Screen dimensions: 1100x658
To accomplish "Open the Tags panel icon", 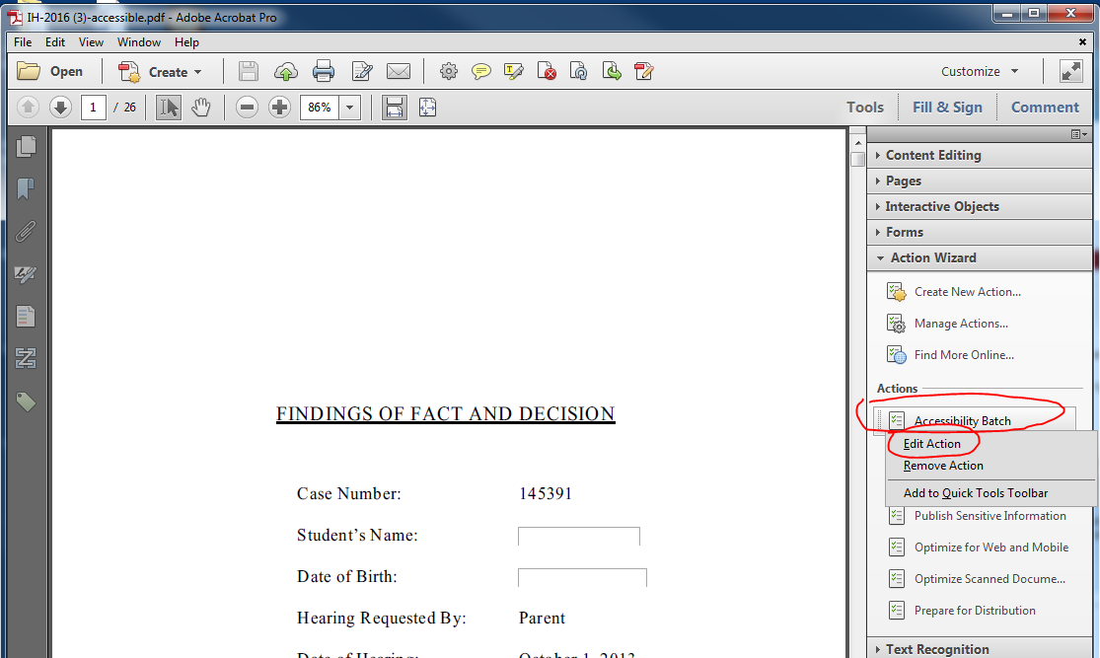I will click(26, 402).
